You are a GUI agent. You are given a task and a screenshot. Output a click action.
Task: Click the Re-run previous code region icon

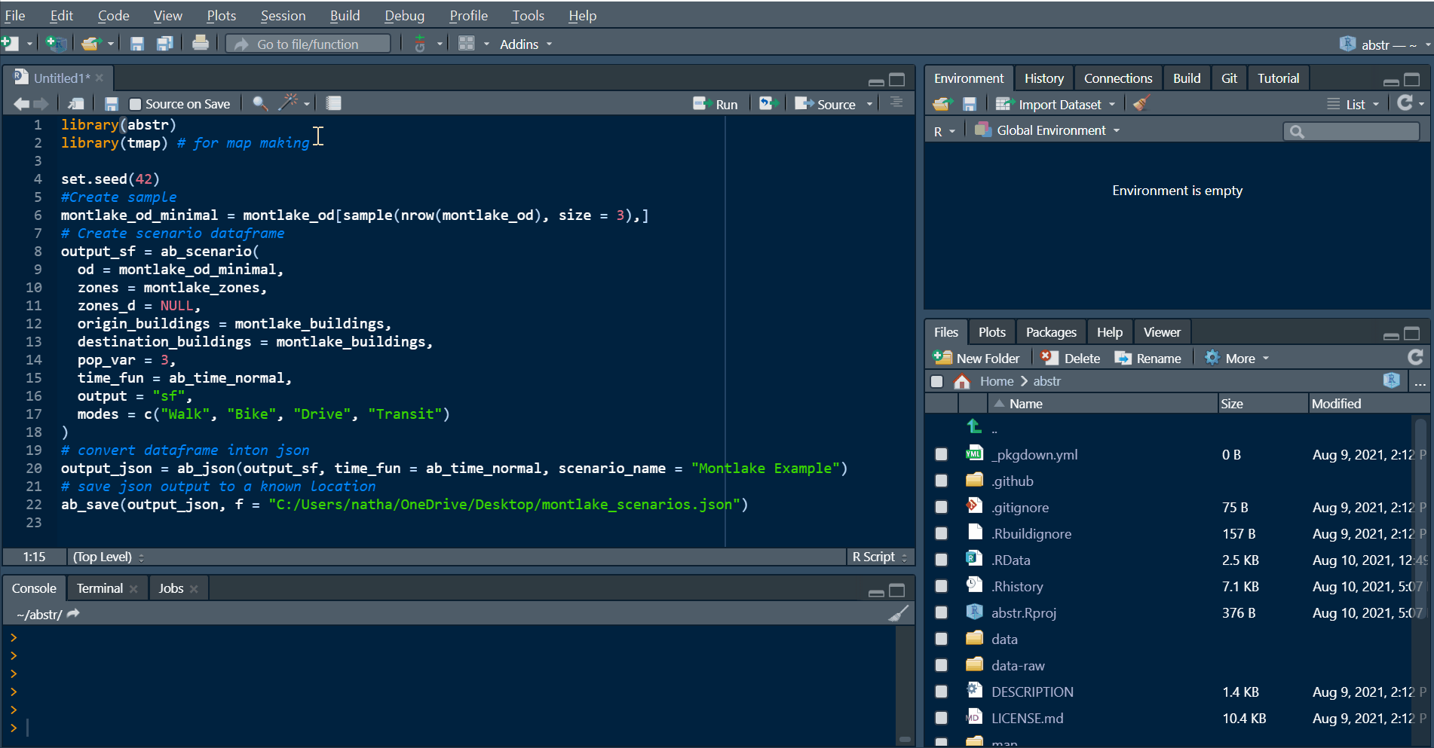(768, 103)
